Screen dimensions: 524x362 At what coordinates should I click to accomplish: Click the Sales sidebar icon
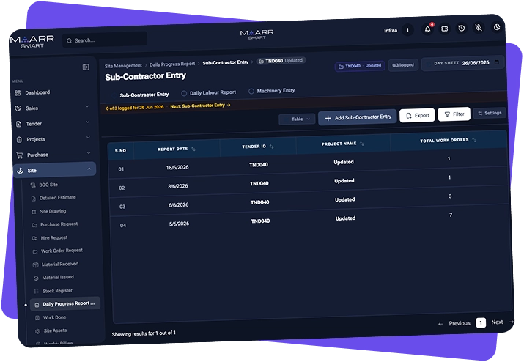click(18, 108)
